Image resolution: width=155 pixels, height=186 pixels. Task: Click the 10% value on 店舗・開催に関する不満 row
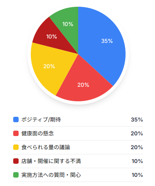pos(137,161)
